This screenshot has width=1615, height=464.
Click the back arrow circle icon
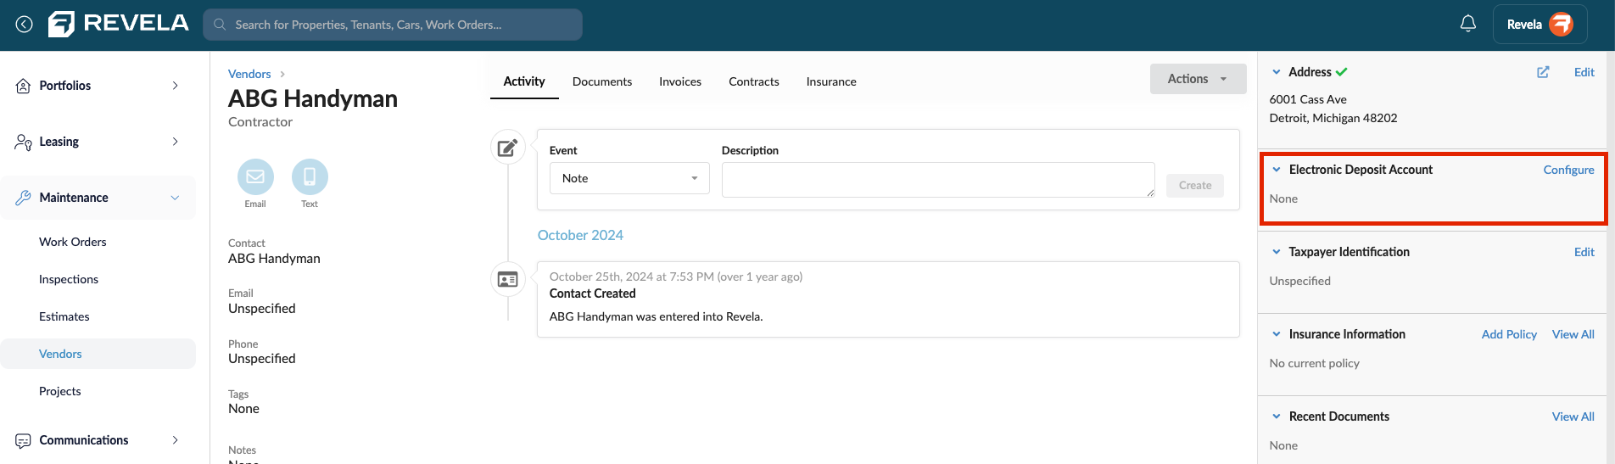click(x=25, y=25)
